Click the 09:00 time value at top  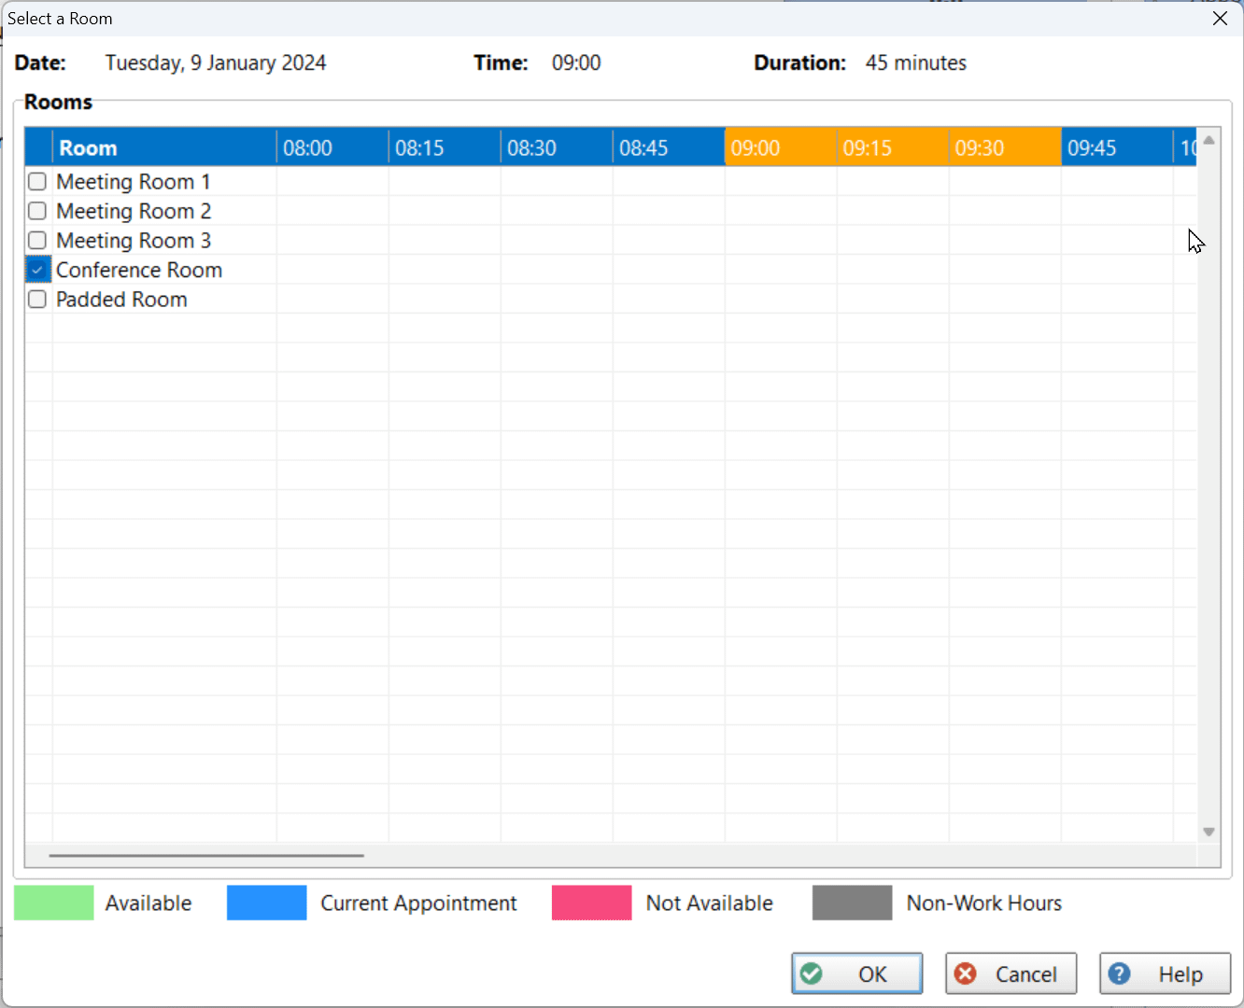coord(576,63)
